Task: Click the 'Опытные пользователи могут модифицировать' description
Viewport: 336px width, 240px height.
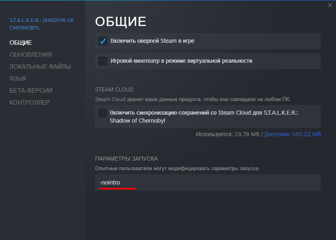Action: (x=177, y=169)
